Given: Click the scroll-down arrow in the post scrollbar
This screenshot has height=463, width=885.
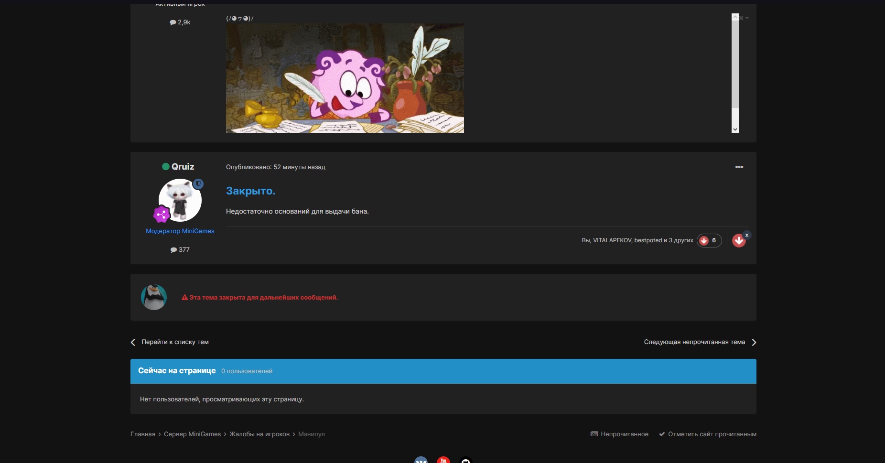Looking at the screenshot, I should [735, 129].
